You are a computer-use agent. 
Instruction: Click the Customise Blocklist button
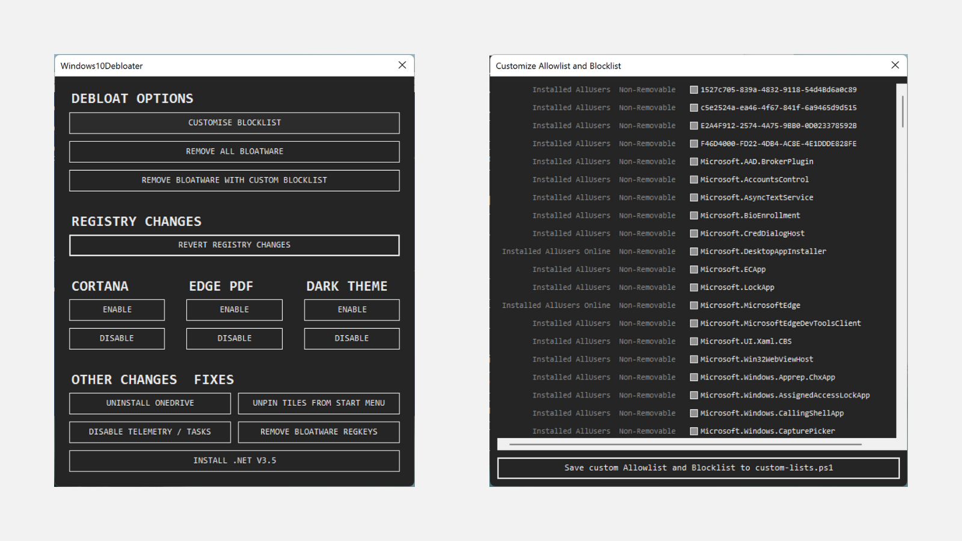(x=234, y=123)
